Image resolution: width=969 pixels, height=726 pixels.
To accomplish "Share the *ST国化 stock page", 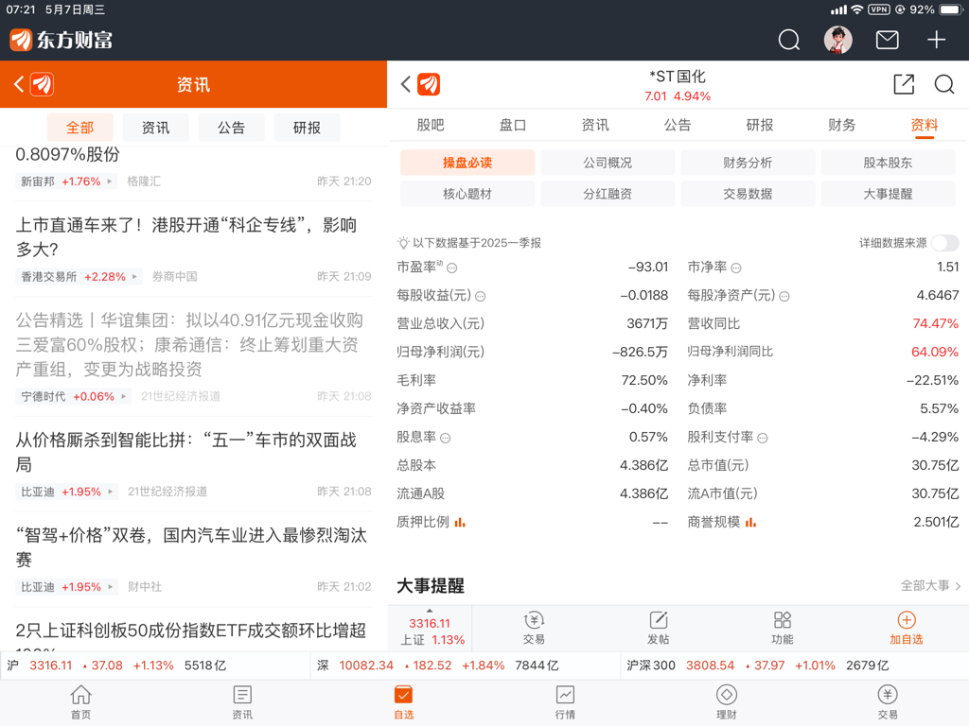I will pos(904,84).
